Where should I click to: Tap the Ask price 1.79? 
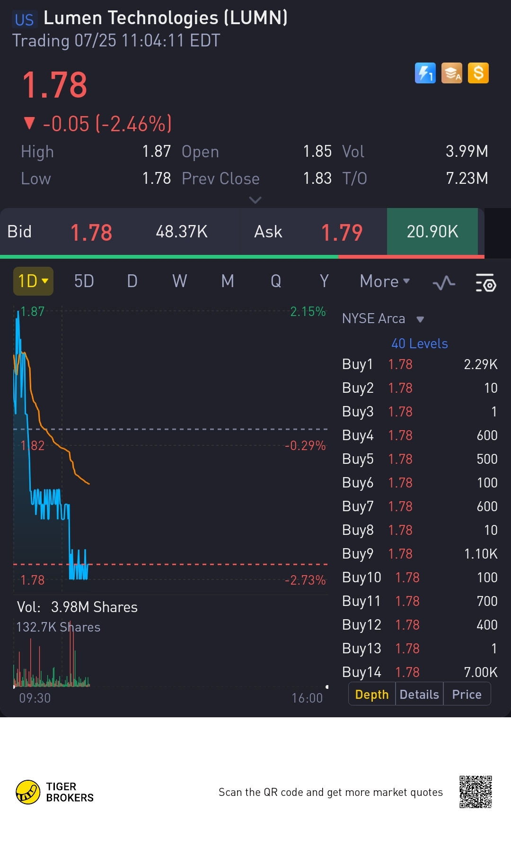[342, 232]
